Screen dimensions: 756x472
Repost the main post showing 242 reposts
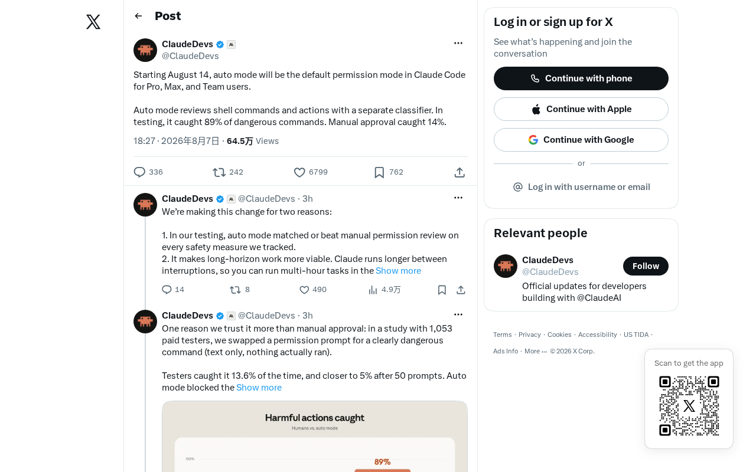click(228, 172)
